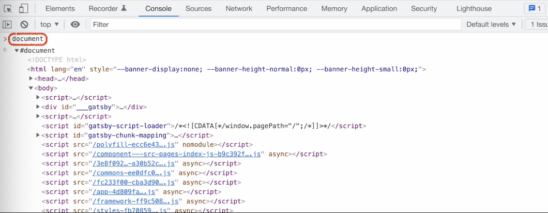Select the DOCTYPE html line

[57, 60]
